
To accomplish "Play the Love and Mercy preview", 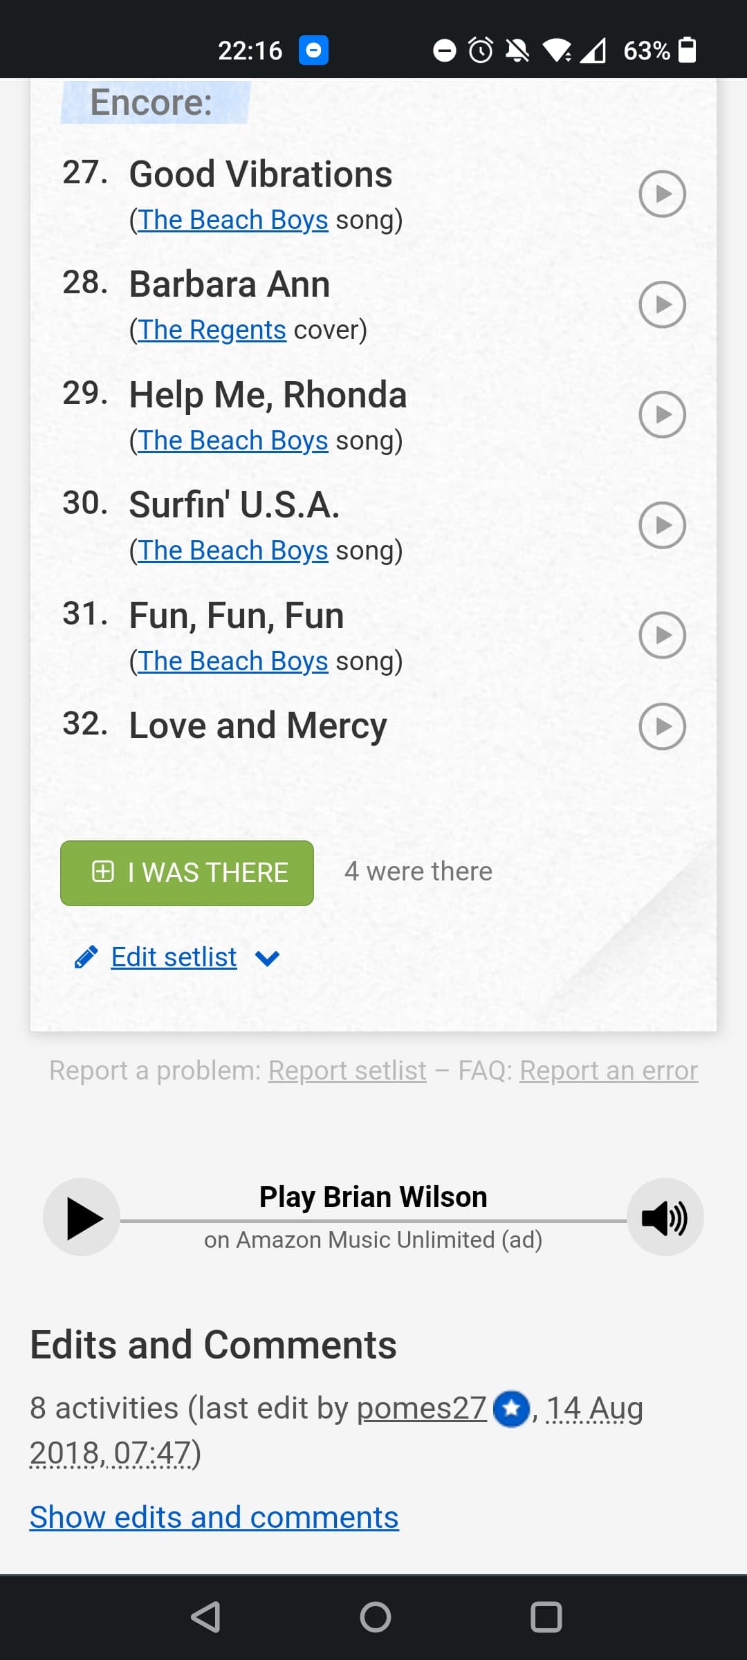I will (x=662, y=726).
